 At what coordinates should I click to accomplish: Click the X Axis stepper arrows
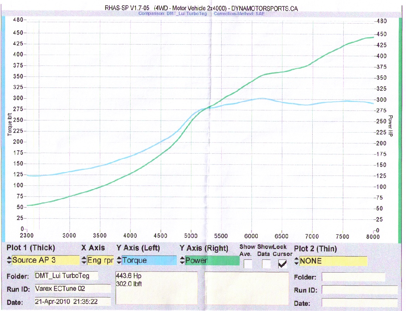(84, 260)
